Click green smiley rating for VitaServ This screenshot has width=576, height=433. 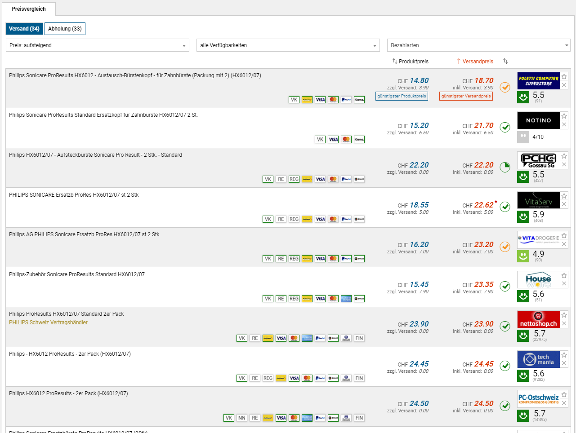point(523,216)
